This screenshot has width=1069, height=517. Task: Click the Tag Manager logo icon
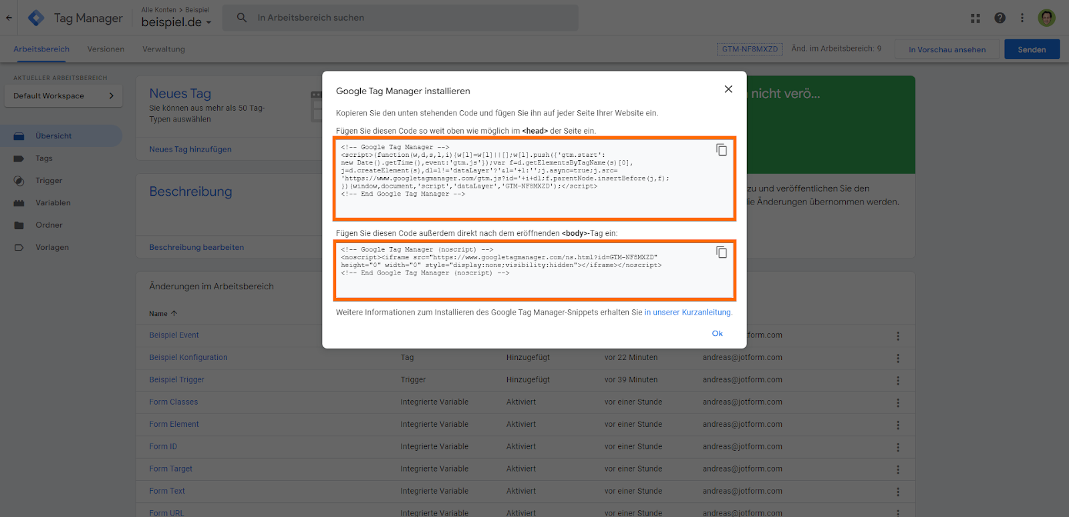pyautogui.click(x=36, y=18)
